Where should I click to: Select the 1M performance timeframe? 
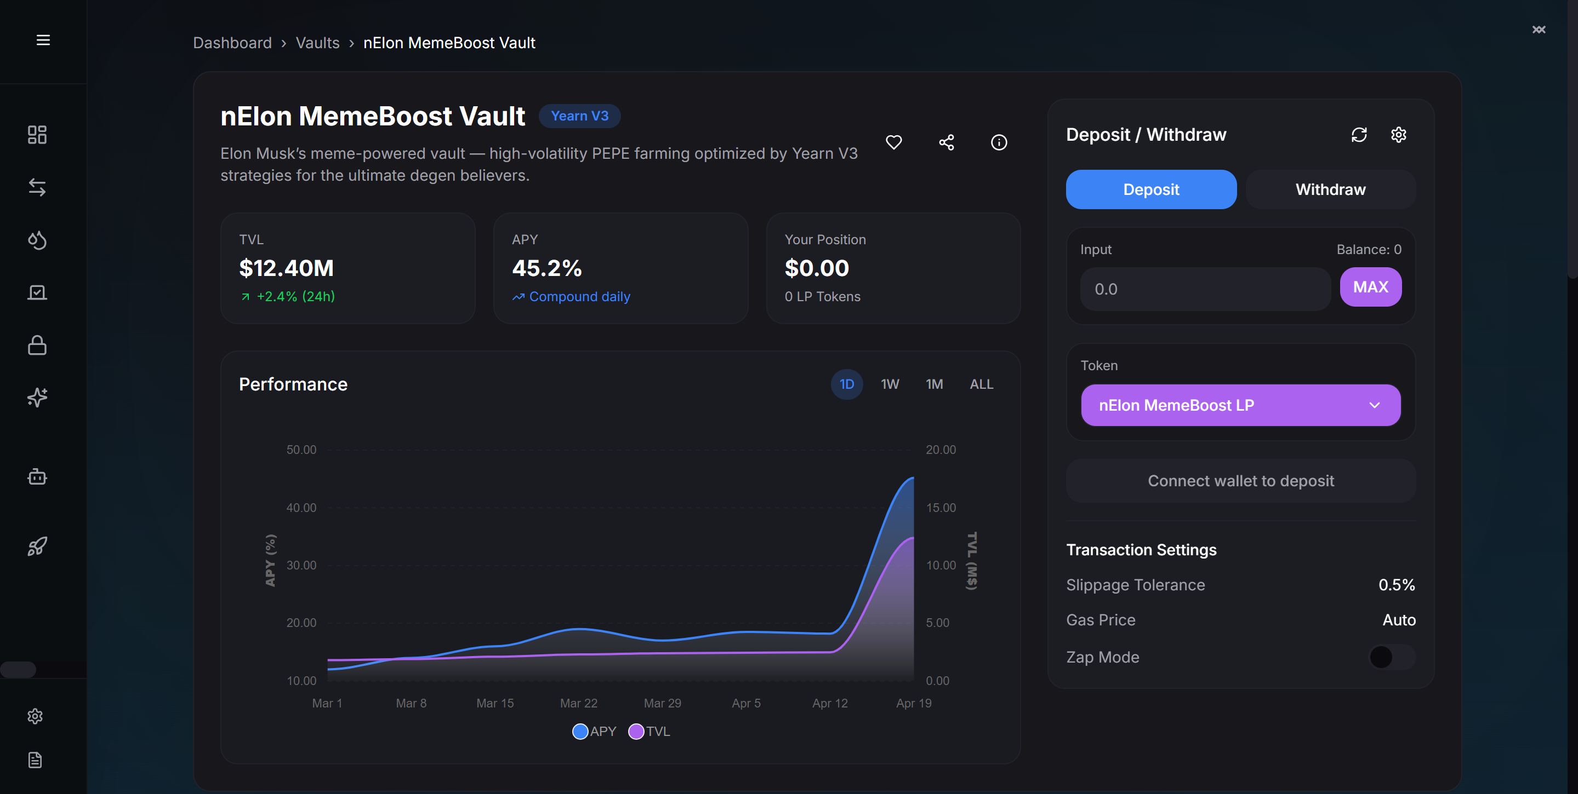click(935, 384)
